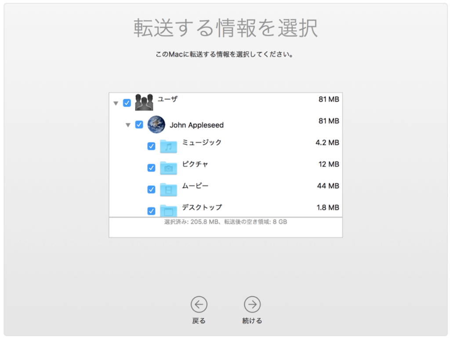The width and height of the screenshot is (450, 339).
Task: Select the ミュージック row label
Action: pos(202,142)
